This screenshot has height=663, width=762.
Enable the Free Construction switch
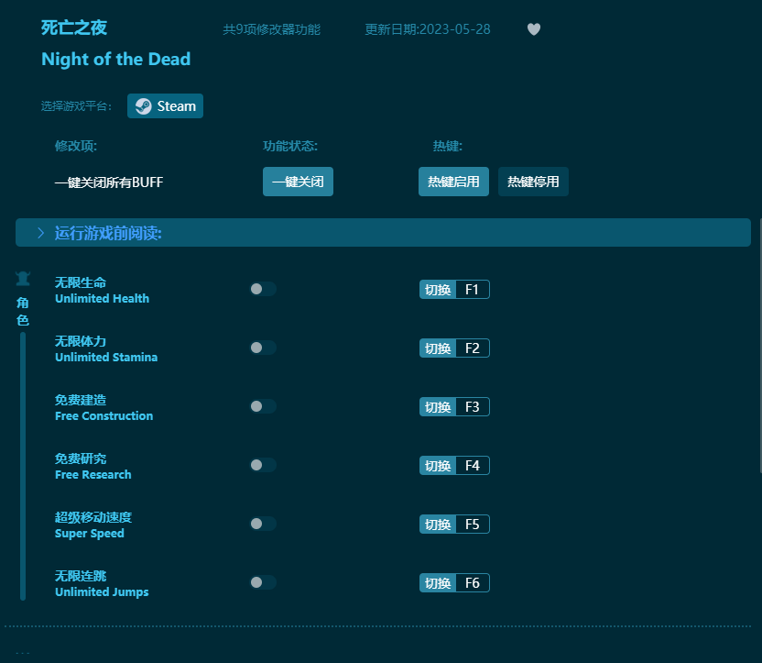[x=262, y=406]
